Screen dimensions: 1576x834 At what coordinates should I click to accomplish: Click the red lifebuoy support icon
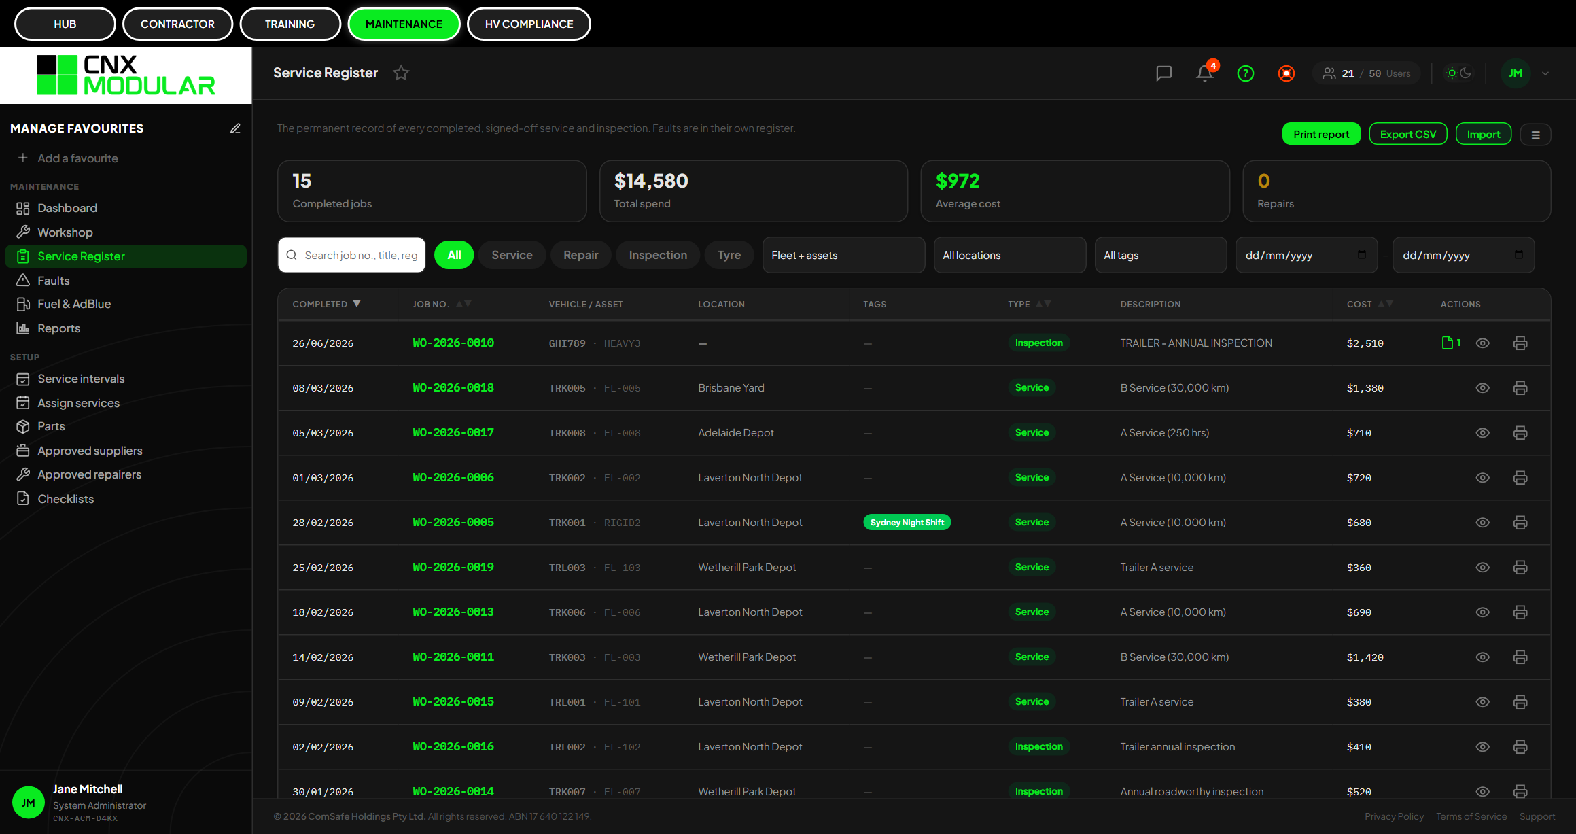click(1286, 73)
